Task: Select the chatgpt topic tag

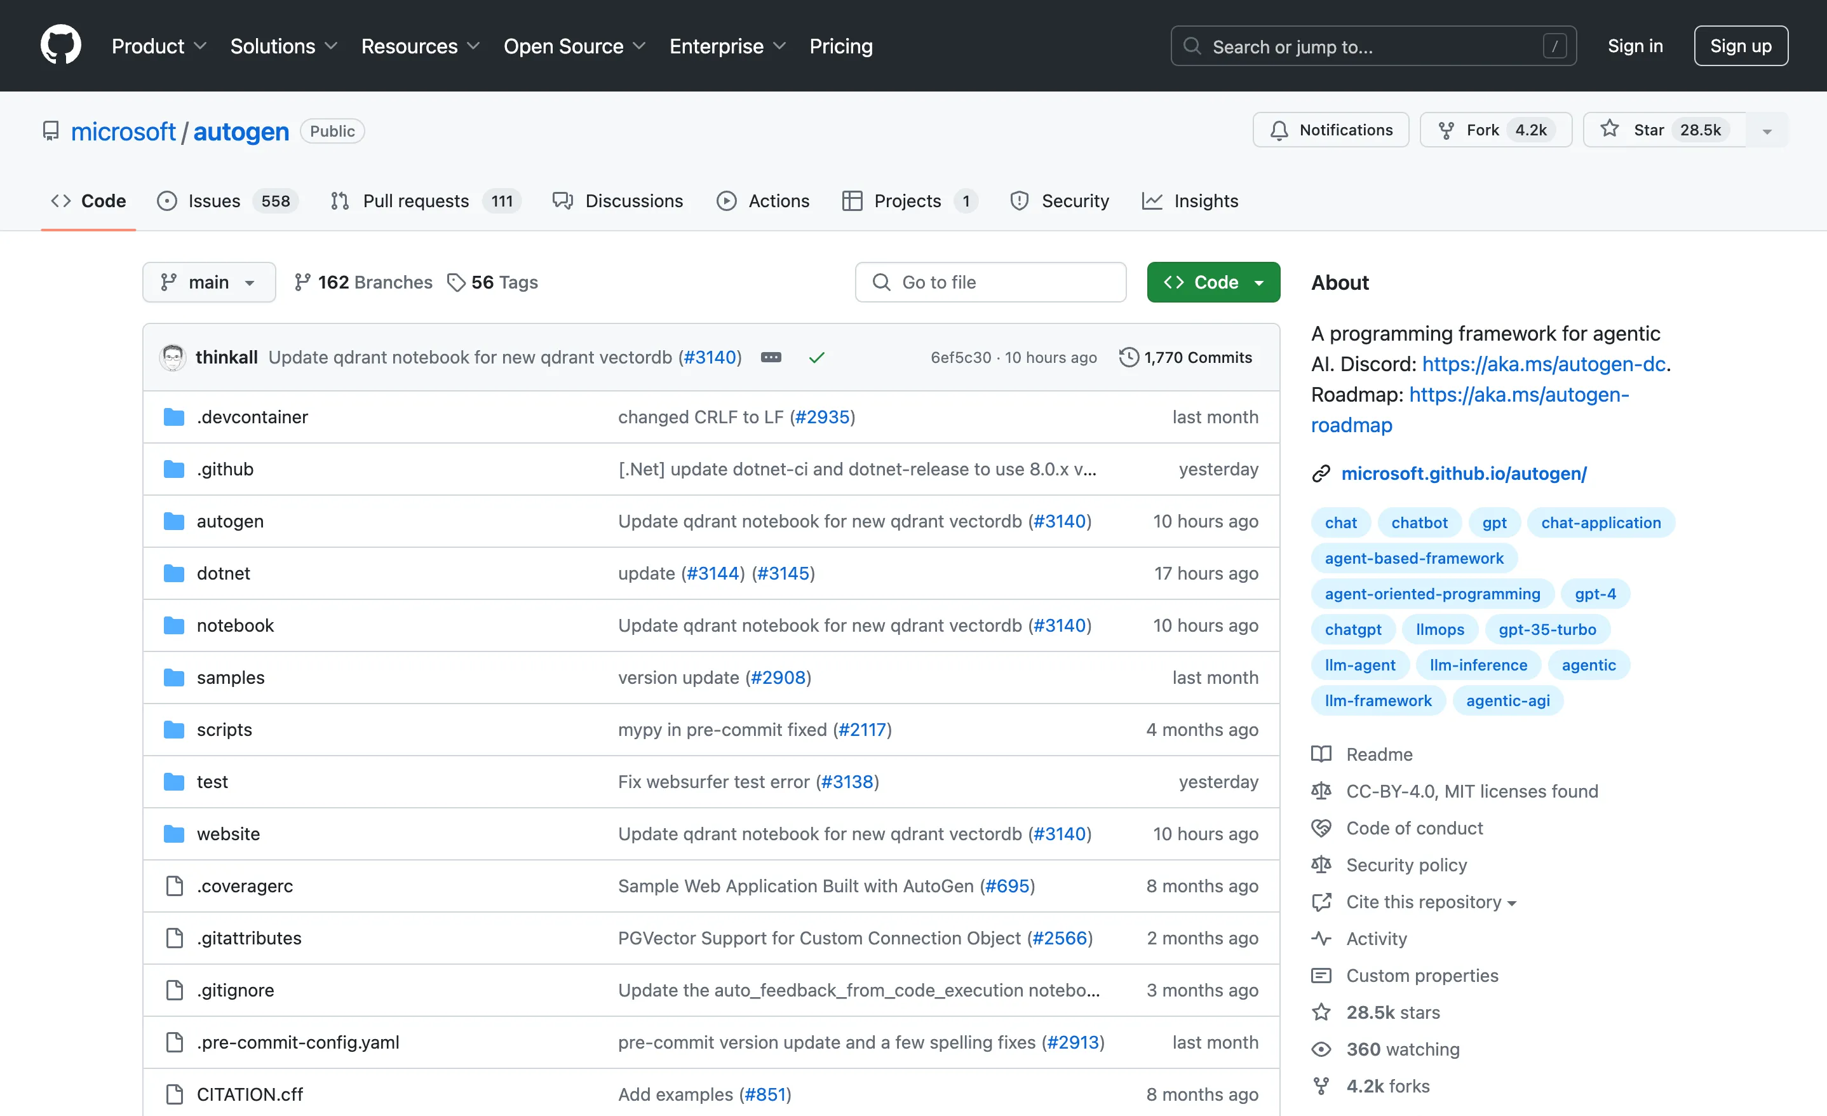Action: 1352,629
